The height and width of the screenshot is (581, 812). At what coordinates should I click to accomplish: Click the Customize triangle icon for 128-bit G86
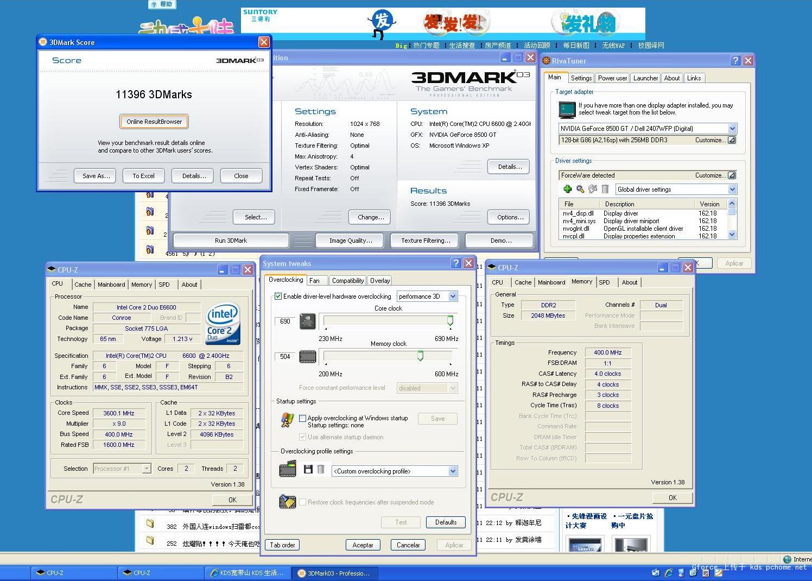(x=732, y=140)
